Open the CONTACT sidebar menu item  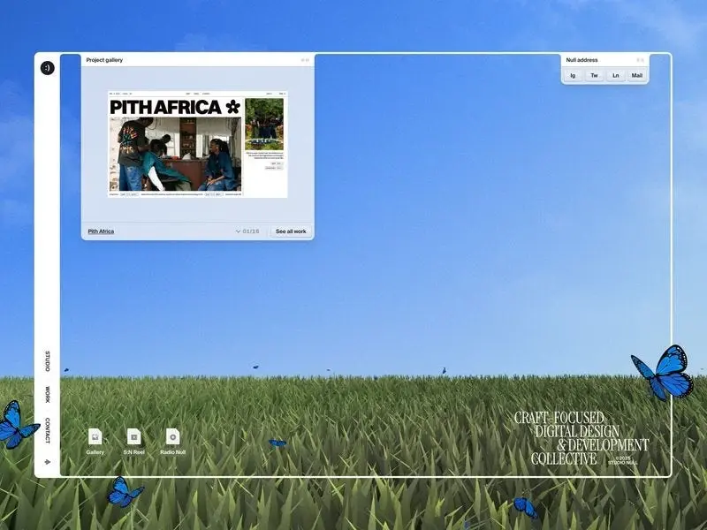(48, 430)
